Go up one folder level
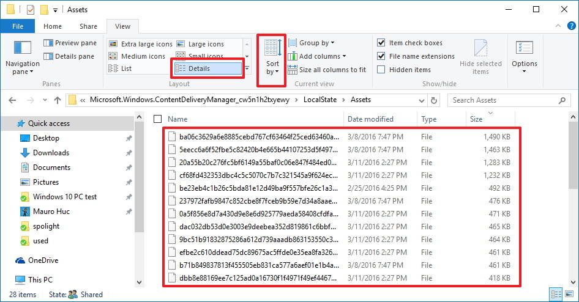579x302 pixels. coord(58,100)
